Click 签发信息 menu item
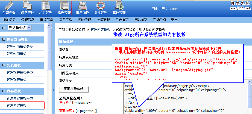The width and height of the screenshot is (252, 114). pos(65,20)
